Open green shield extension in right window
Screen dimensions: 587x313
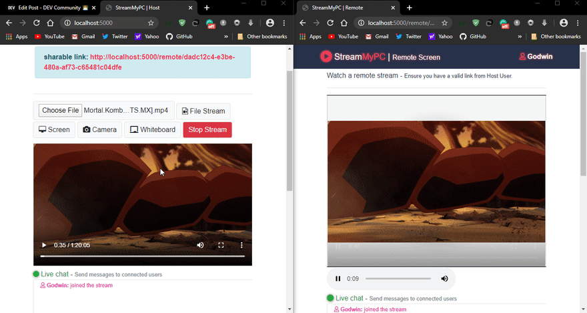[x=476, y=23]
